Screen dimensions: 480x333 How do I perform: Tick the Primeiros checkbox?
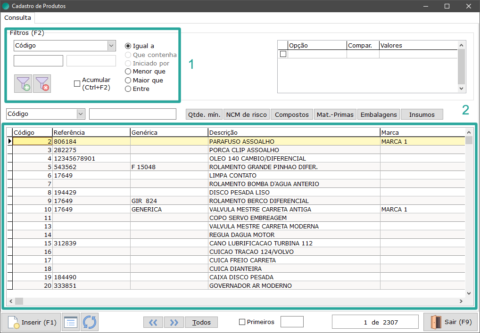click(242, 322)
